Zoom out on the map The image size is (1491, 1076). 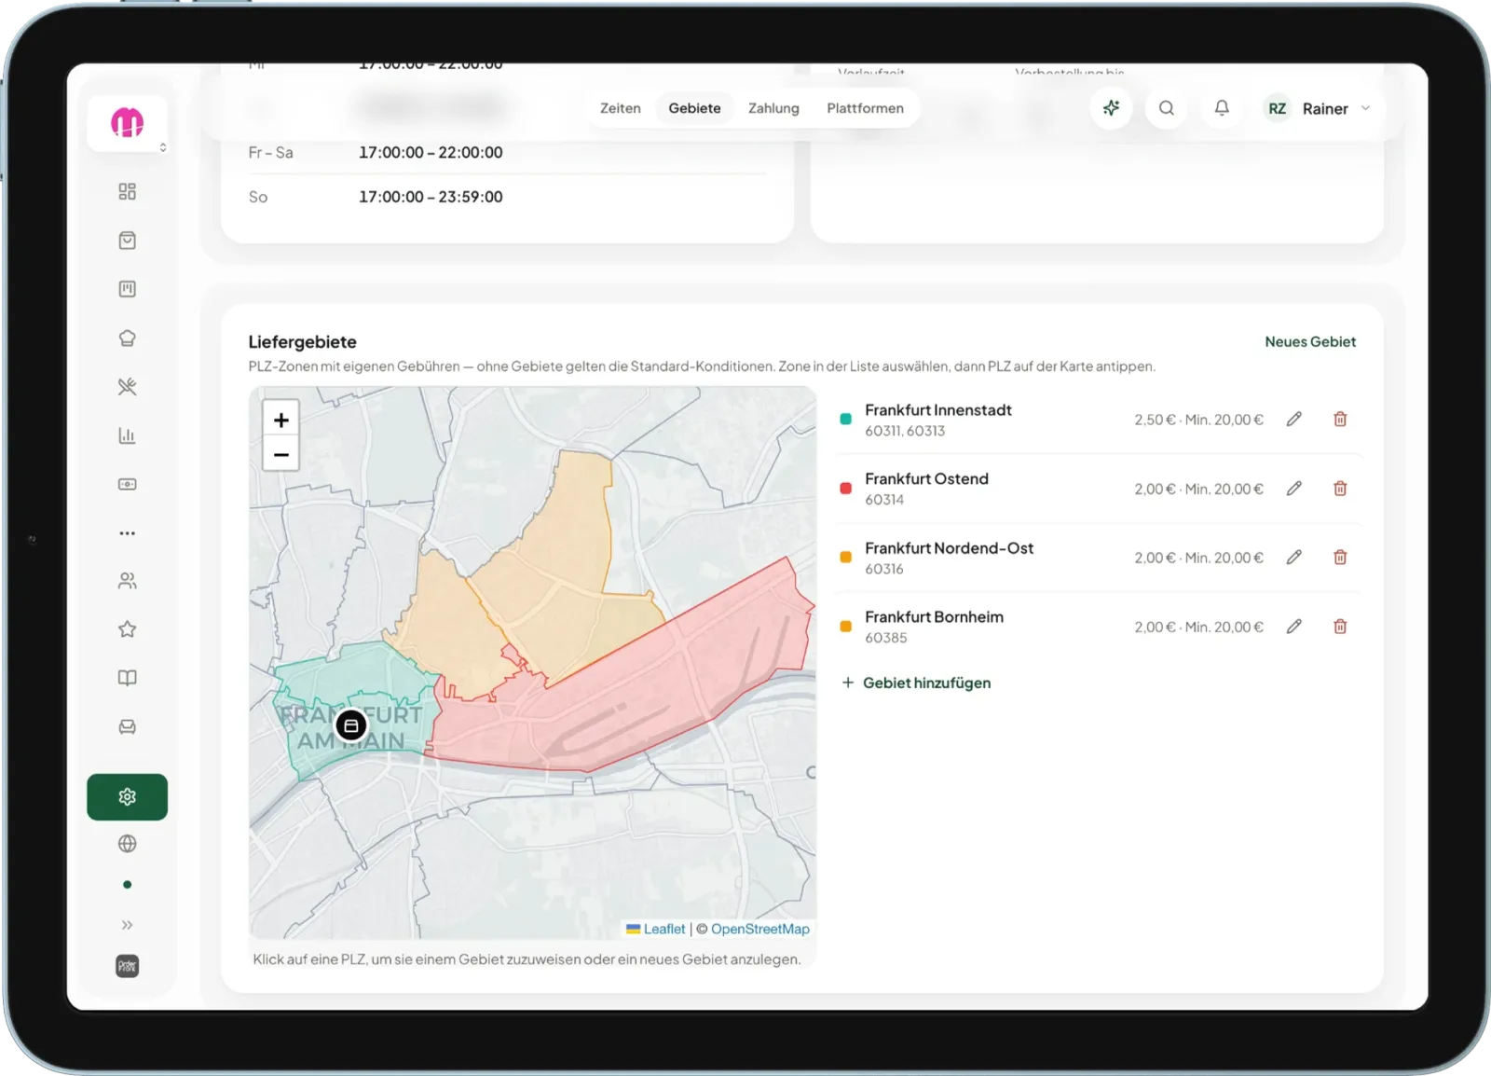pos(281,455)
